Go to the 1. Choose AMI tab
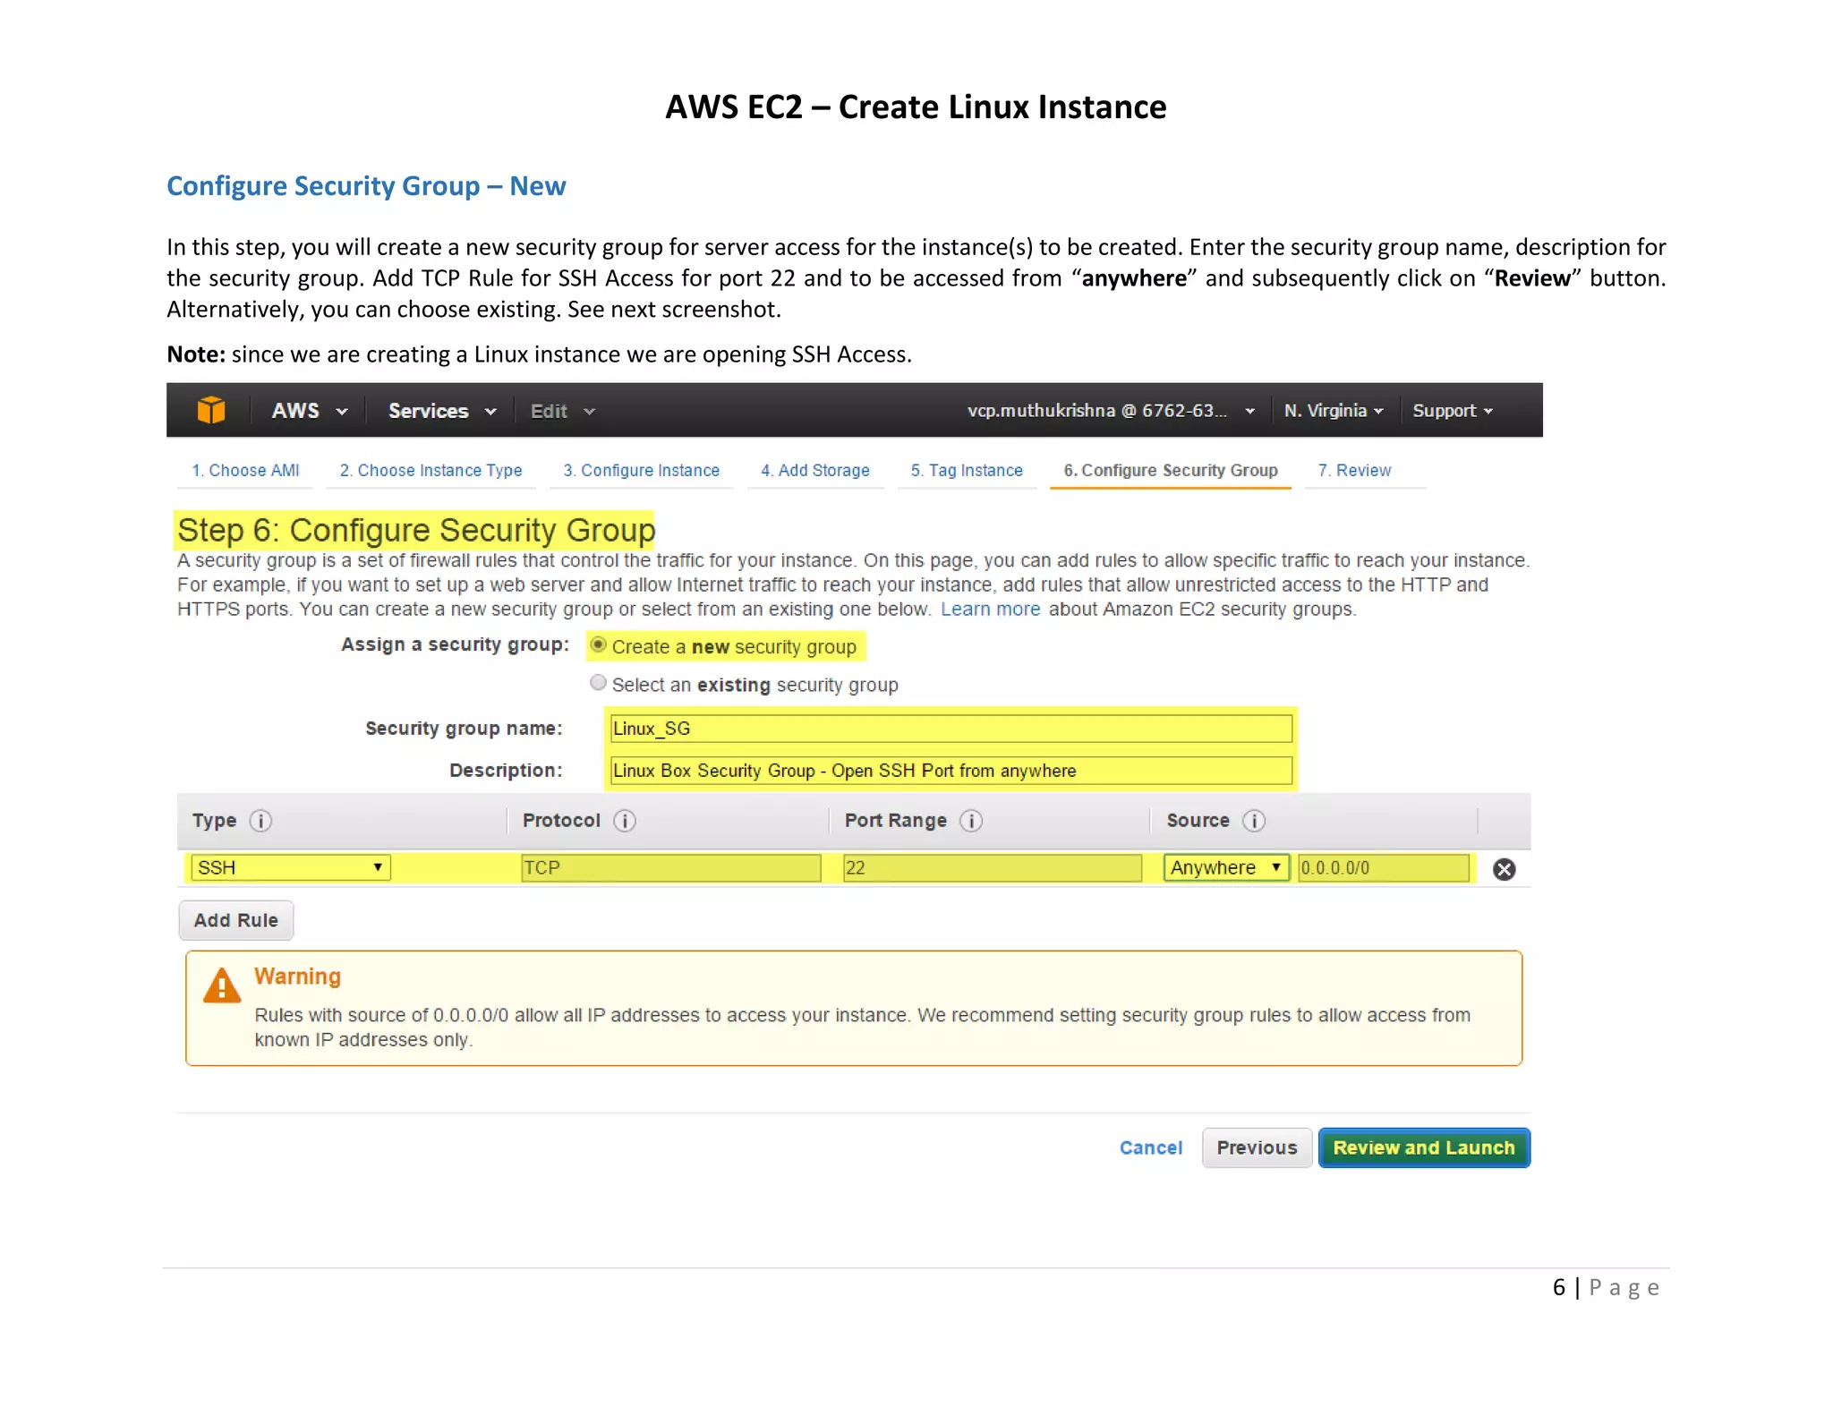This screenshot has width=1833, height=1416. 245,471
